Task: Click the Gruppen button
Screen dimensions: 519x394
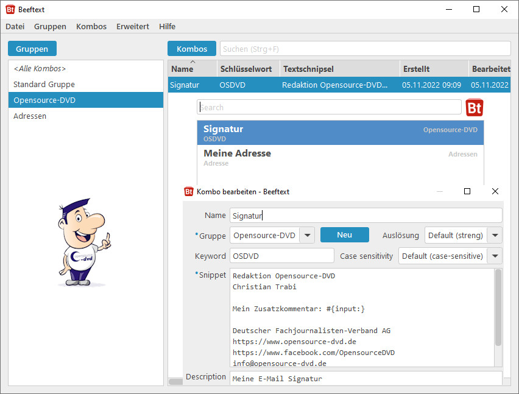Action: pyautogui.click(x=32, y=49)
